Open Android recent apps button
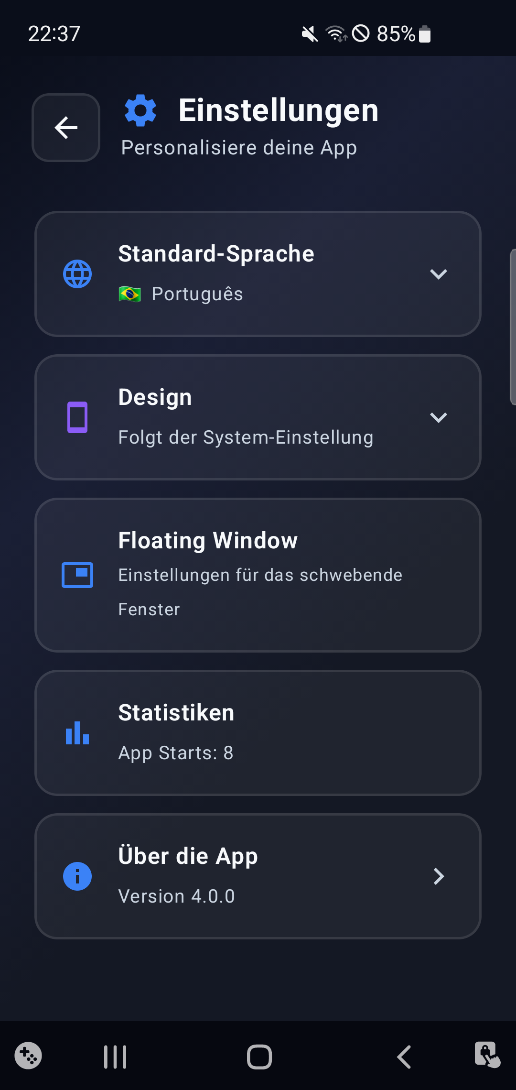This screenshot has width=516, height=1090. pyautogui.click(x=115, y=1057)
